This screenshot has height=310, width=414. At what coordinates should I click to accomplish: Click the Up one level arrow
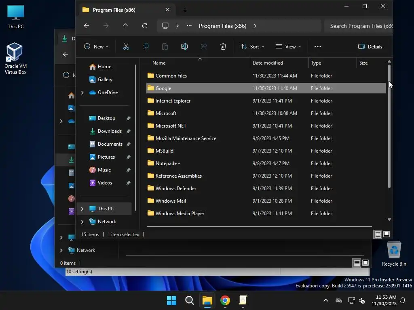coord(125,25)
